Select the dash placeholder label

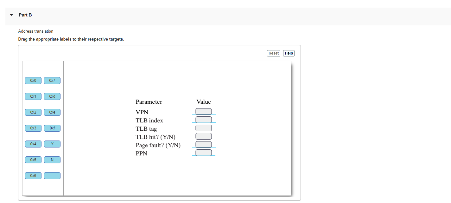click(52, 175)
